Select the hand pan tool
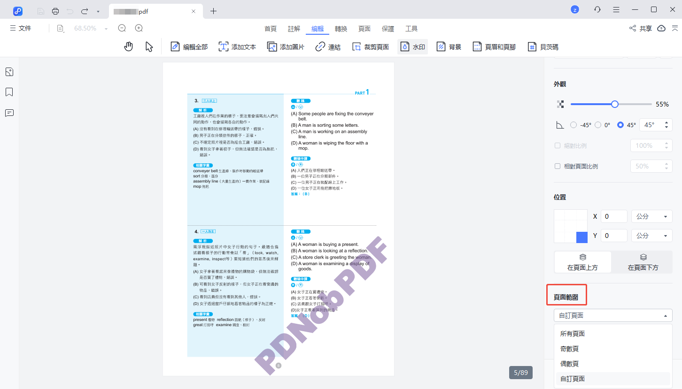 128,46
